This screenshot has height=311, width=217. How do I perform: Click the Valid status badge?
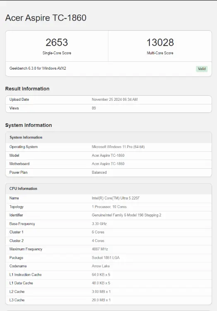pos(202,69)
